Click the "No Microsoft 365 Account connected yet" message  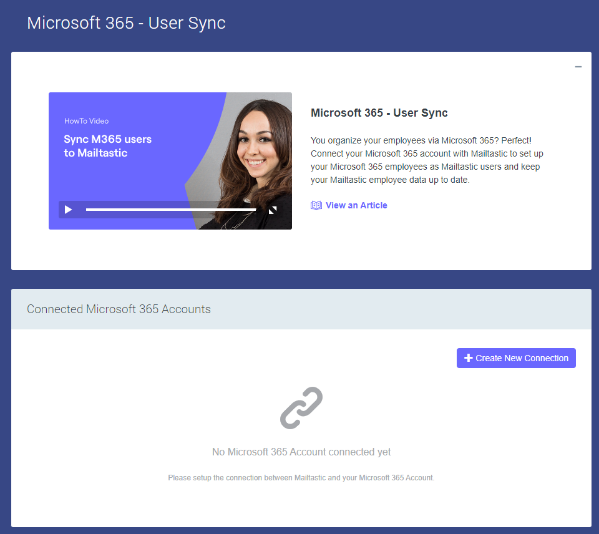[301, 452]
